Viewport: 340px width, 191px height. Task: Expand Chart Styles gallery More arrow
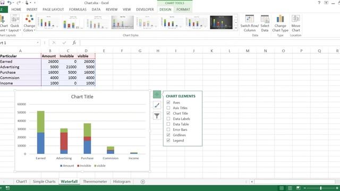click(236, 28)
